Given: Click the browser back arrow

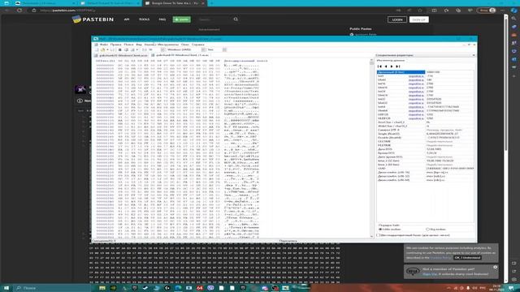Looking at the screenshot, I should point(7,11).
